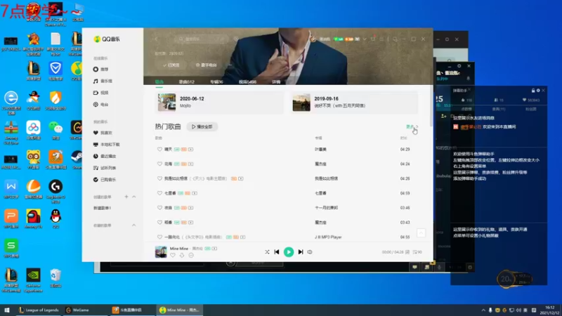Open more options for Mine Mine
The image size is (562, 316).
coord(191,256)
